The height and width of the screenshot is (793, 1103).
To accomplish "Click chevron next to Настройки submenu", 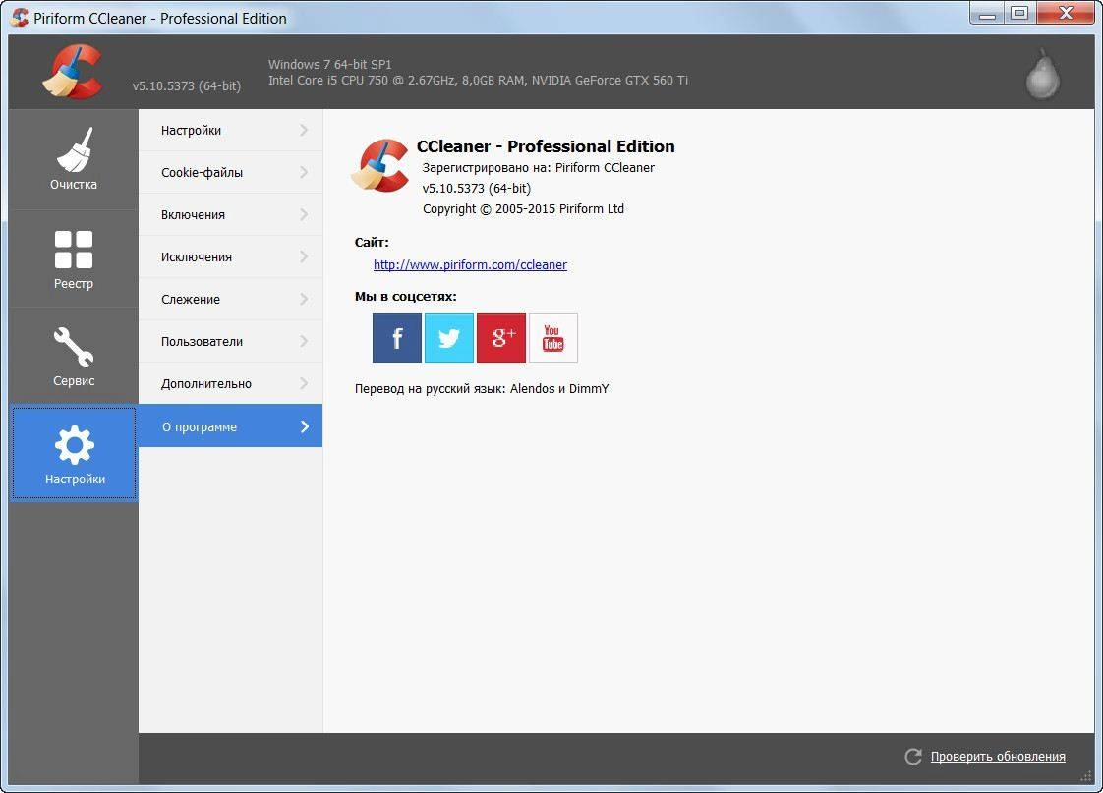I will tap(304, 130).
